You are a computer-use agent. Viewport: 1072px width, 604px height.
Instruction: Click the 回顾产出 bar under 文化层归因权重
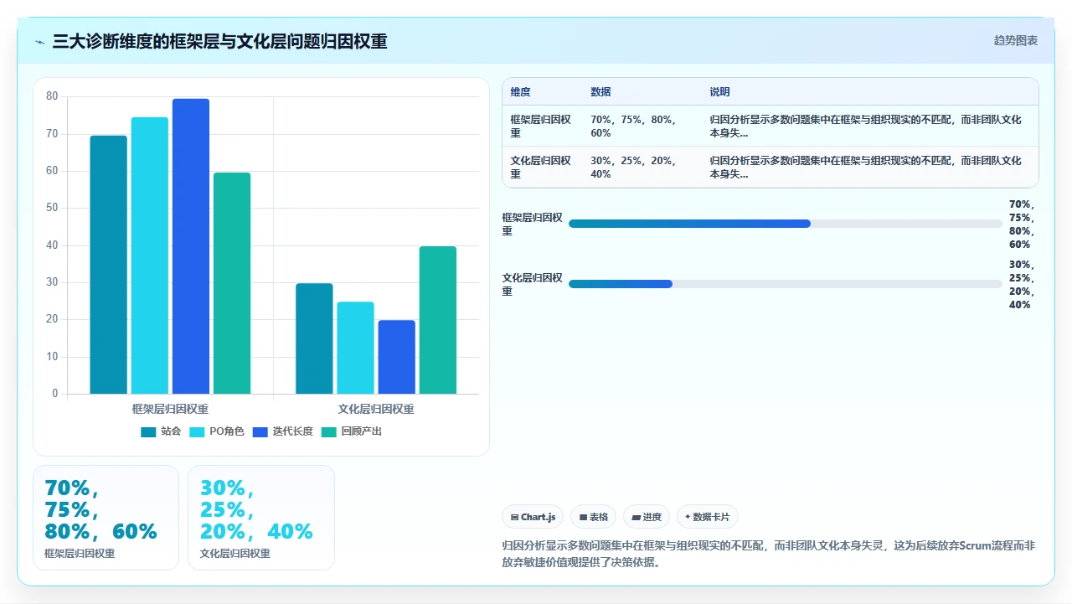(x=438, y=320)
